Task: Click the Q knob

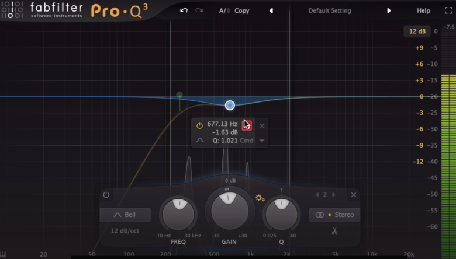Action: tap(282, 215)
